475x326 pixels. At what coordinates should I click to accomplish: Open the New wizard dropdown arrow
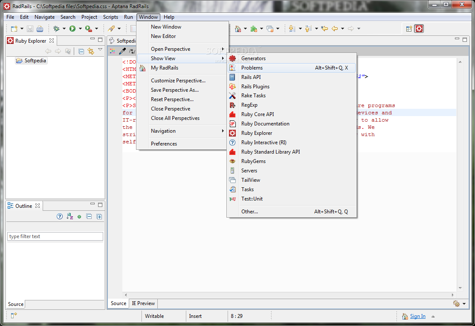pyautogui.click(x=22, y=29)
